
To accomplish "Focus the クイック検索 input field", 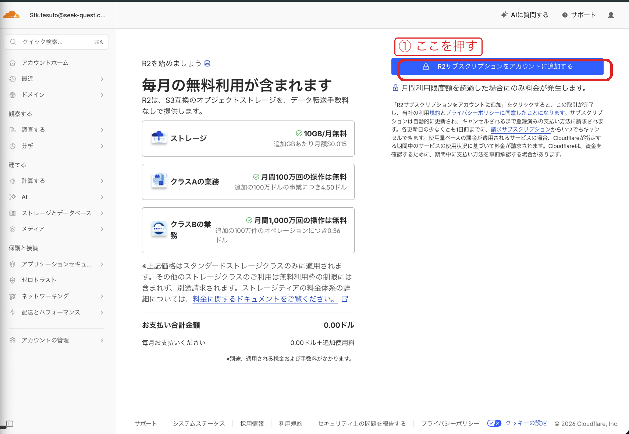I will pyautogui.click(x=56, y=42).
